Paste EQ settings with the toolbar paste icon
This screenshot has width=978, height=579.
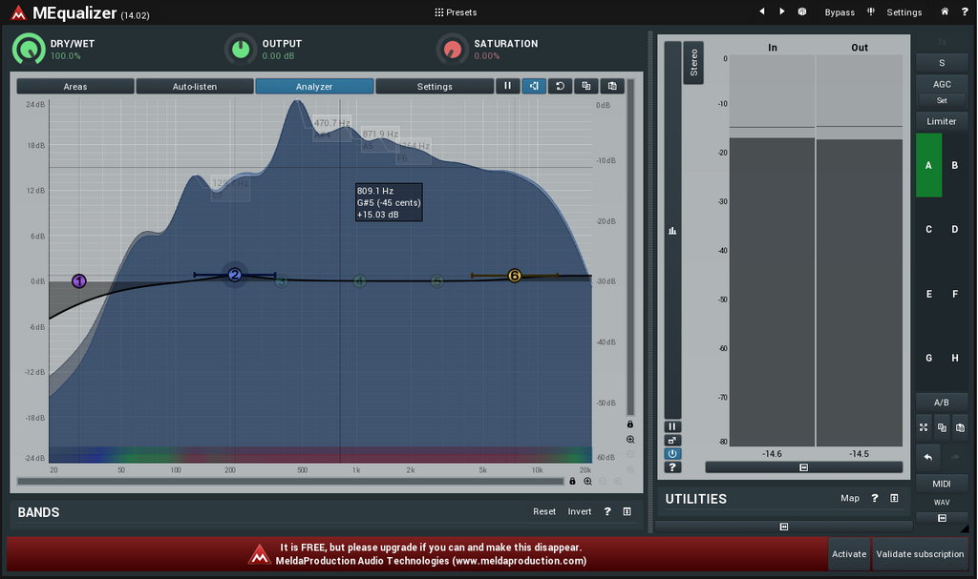[612, 86]
